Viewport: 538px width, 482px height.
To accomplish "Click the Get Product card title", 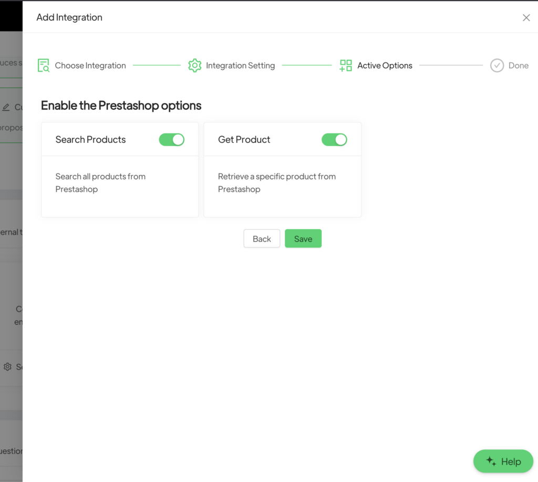I will [x=244, y=139].
